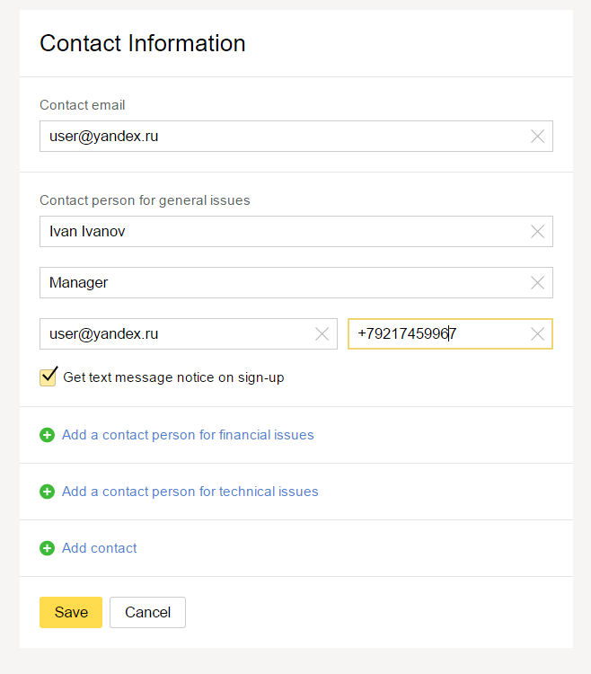Clear the Ivan Ivanov name field
Viewport: 591px width, 674px height.
coord(537,232)
